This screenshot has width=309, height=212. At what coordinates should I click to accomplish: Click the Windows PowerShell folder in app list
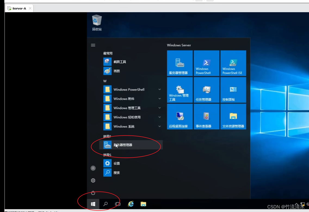(131, 90)
